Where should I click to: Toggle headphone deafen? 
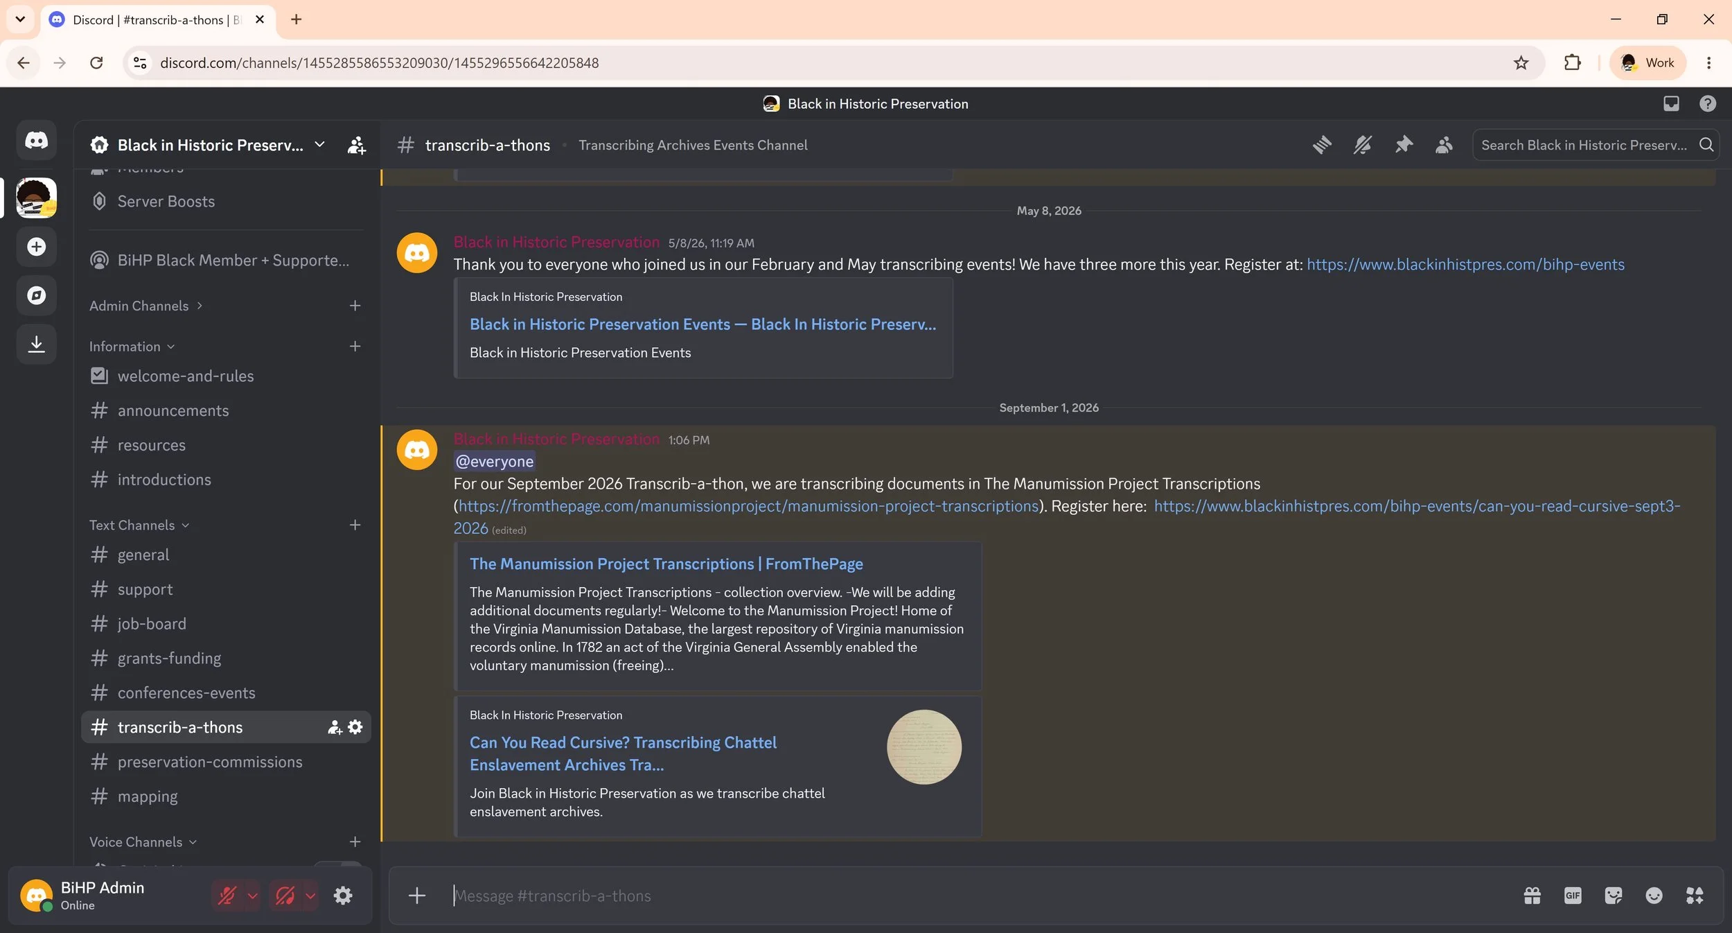tap(285, 896)
